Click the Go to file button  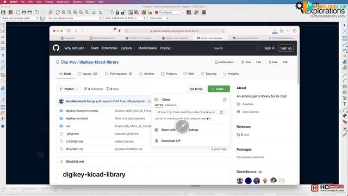pos(196,89)
